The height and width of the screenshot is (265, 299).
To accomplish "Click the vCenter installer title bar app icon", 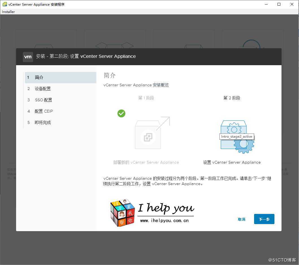I will click(5, 4).
